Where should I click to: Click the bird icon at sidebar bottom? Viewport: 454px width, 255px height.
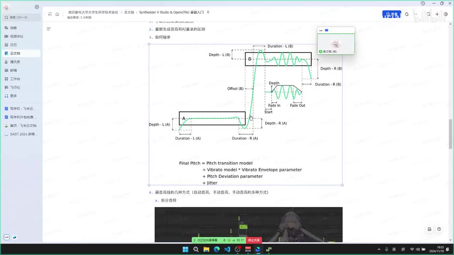pyautogui.click(x=15, y=237)
